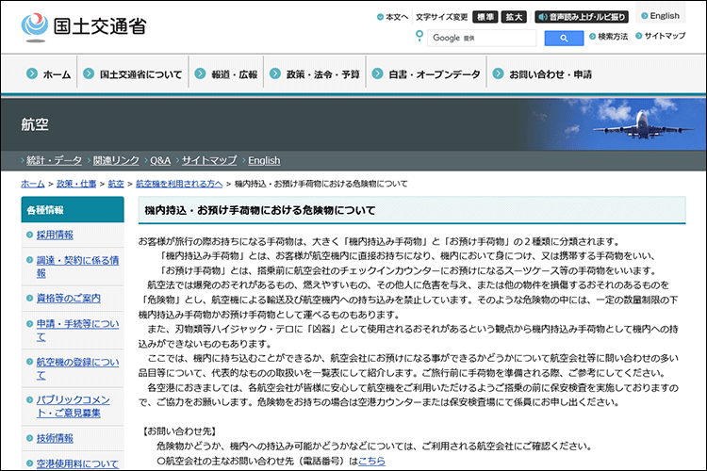
Task: Open English link in the aviation sub-navigation
Action: pos(264,160)
